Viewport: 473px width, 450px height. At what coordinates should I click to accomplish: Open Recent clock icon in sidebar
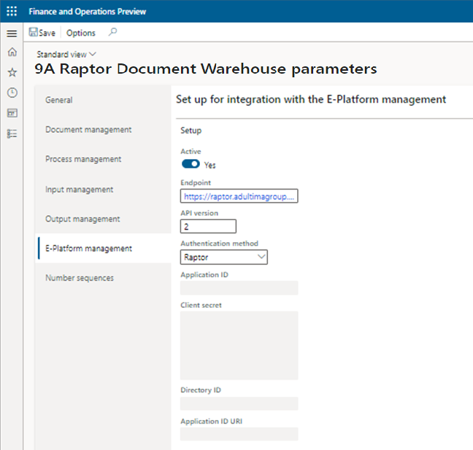[x=11, y=93]
